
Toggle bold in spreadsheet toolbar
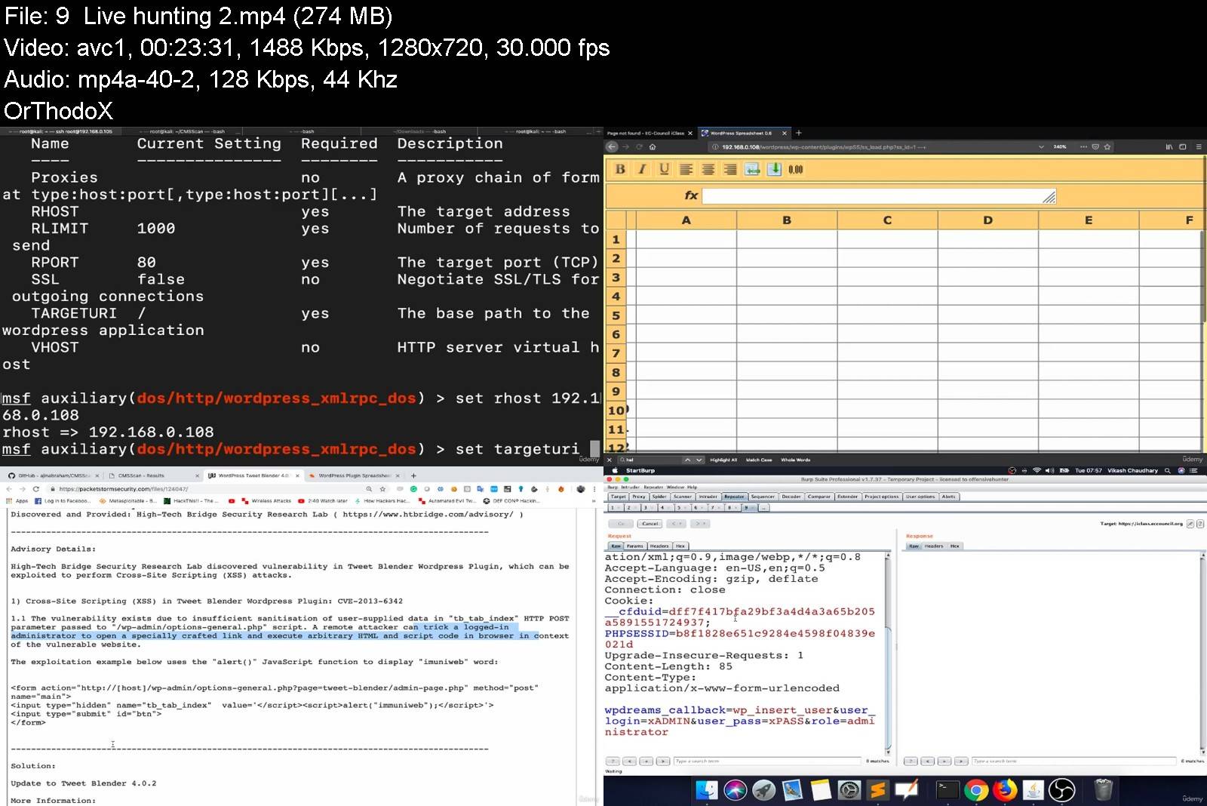coord(620,169)
